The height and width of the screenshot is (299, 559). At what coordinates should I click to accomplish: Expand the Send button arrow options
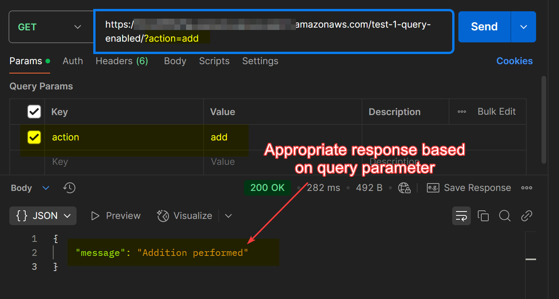click(x=523, y=27)
